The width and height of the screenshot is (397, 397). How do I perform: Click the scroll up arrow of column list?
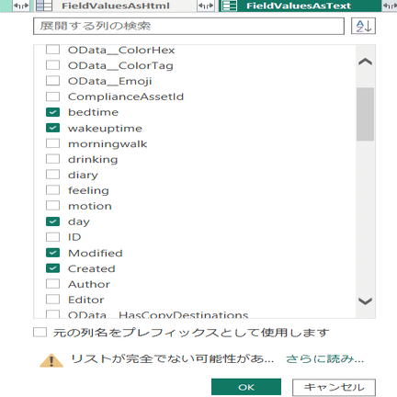click(x=365, y=62)
